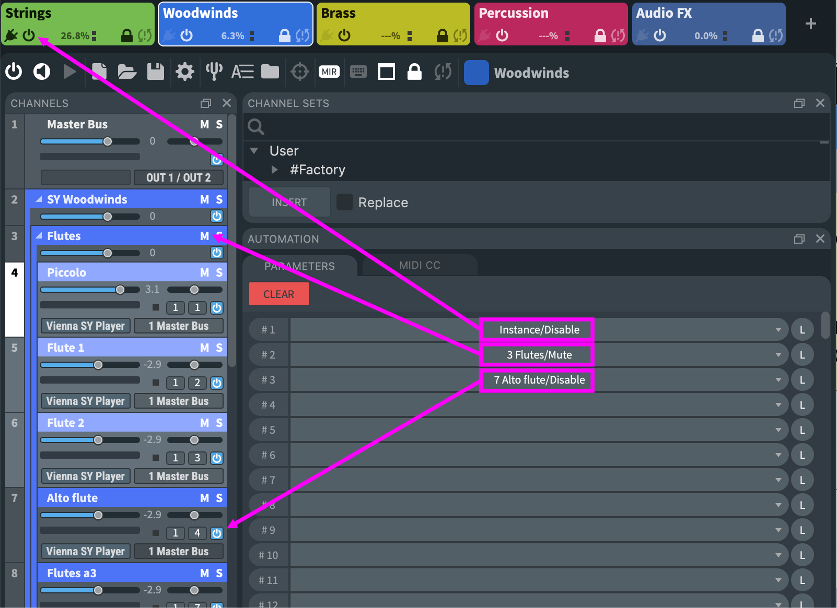Screen dimensions: 837x608
Task: Add new instance with plus icon
Action: [810, 24]
